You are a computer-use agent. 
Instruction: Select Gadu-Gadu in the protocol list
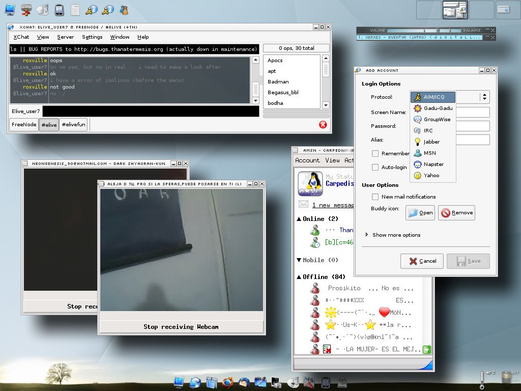pos(432,108)
